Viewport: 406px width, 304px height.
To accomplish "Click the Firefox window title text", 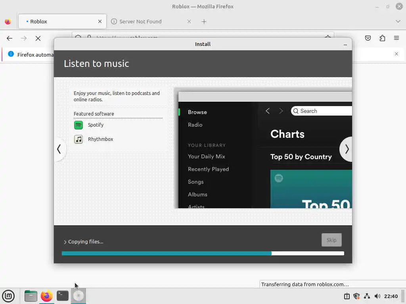I will (203, 6).
